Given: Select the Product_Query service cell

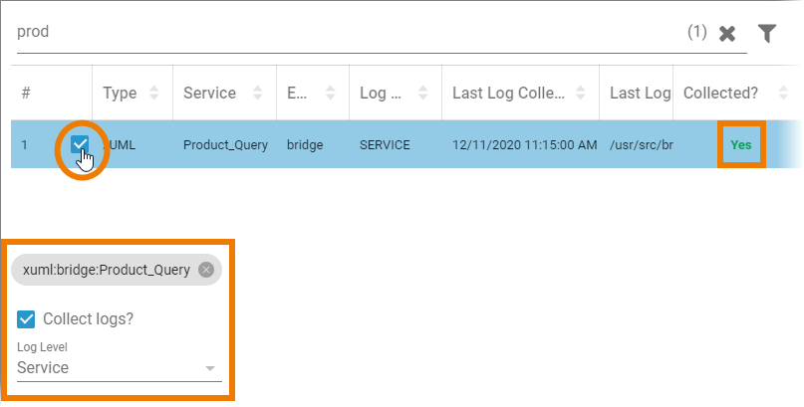Looking at the screenshot, I should pyautogui.click(x=225, y=145).
